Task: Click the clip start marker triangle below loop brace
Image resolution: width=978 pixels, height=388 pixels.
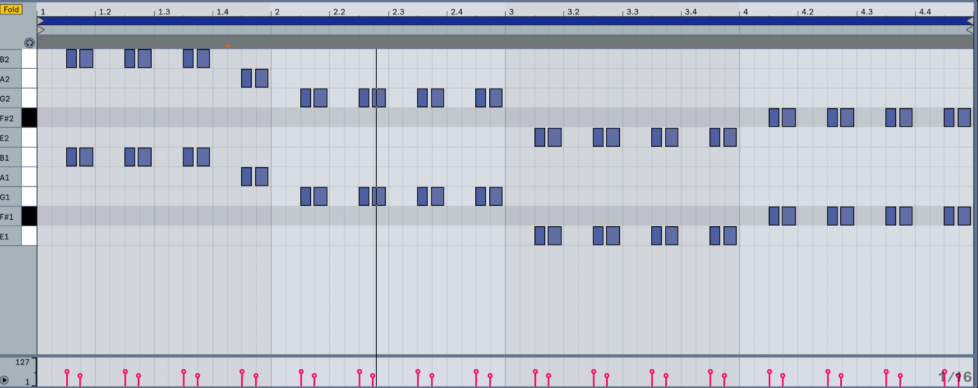Action: coord(41,30)
